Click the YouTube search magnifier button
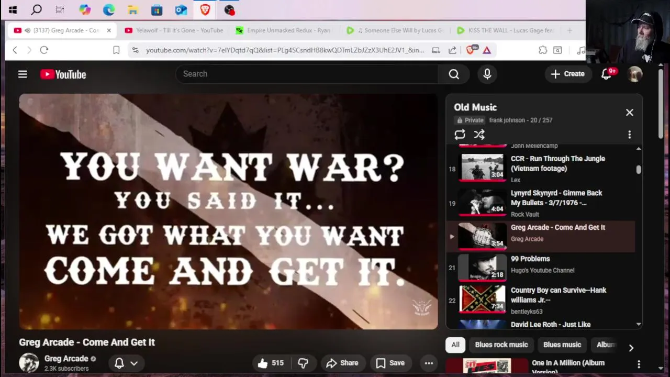Viewport: 670px width, 377px height. coord(454,74)
